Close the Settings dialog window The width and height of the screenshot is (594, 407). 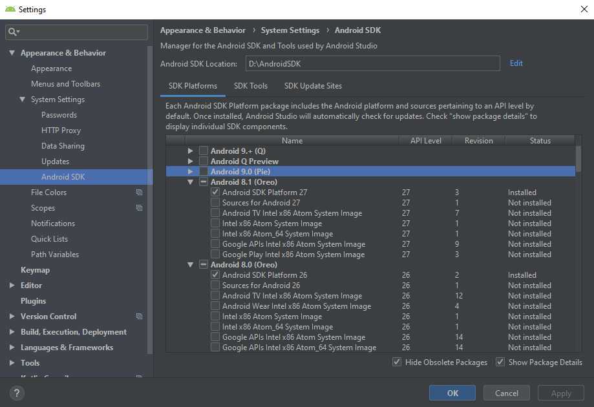click(x=584, y=9)
